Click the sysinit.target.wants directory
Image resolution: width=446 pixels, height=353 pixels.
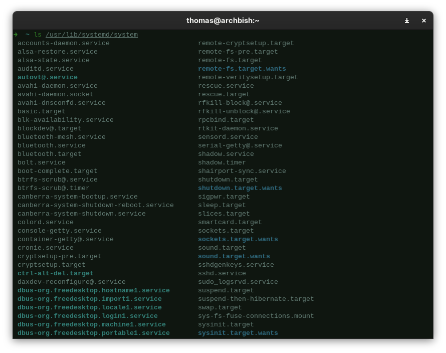pos(238,333)
